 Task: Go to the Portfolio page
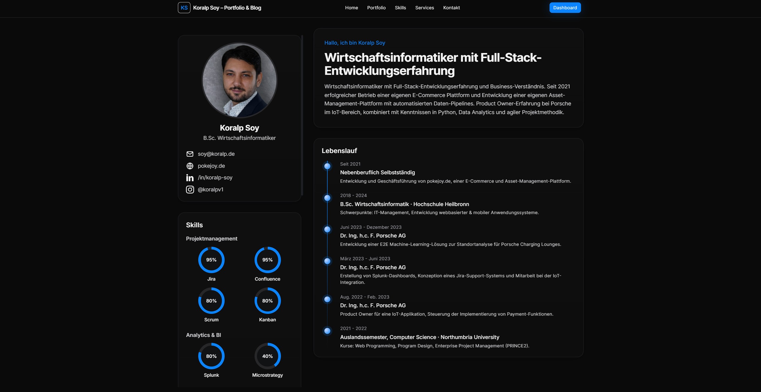376,8
